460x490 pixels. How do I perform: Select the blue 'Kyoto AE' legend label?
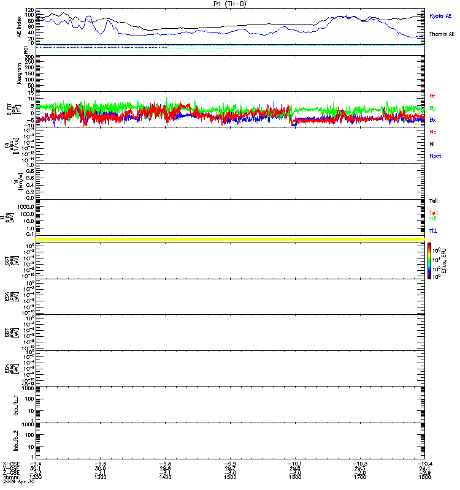pos(440,16)
